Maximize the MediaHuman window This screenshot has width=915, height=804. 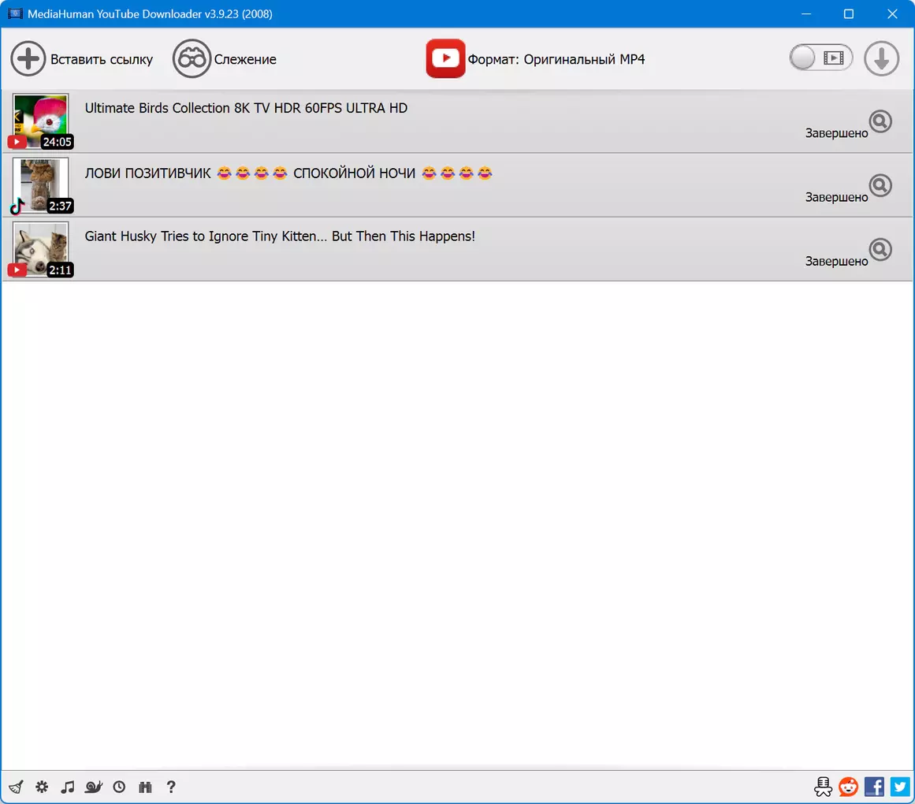849,14
